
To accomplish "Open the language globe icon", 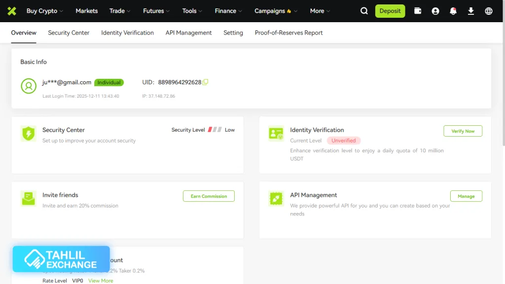I will coord(489,11).
